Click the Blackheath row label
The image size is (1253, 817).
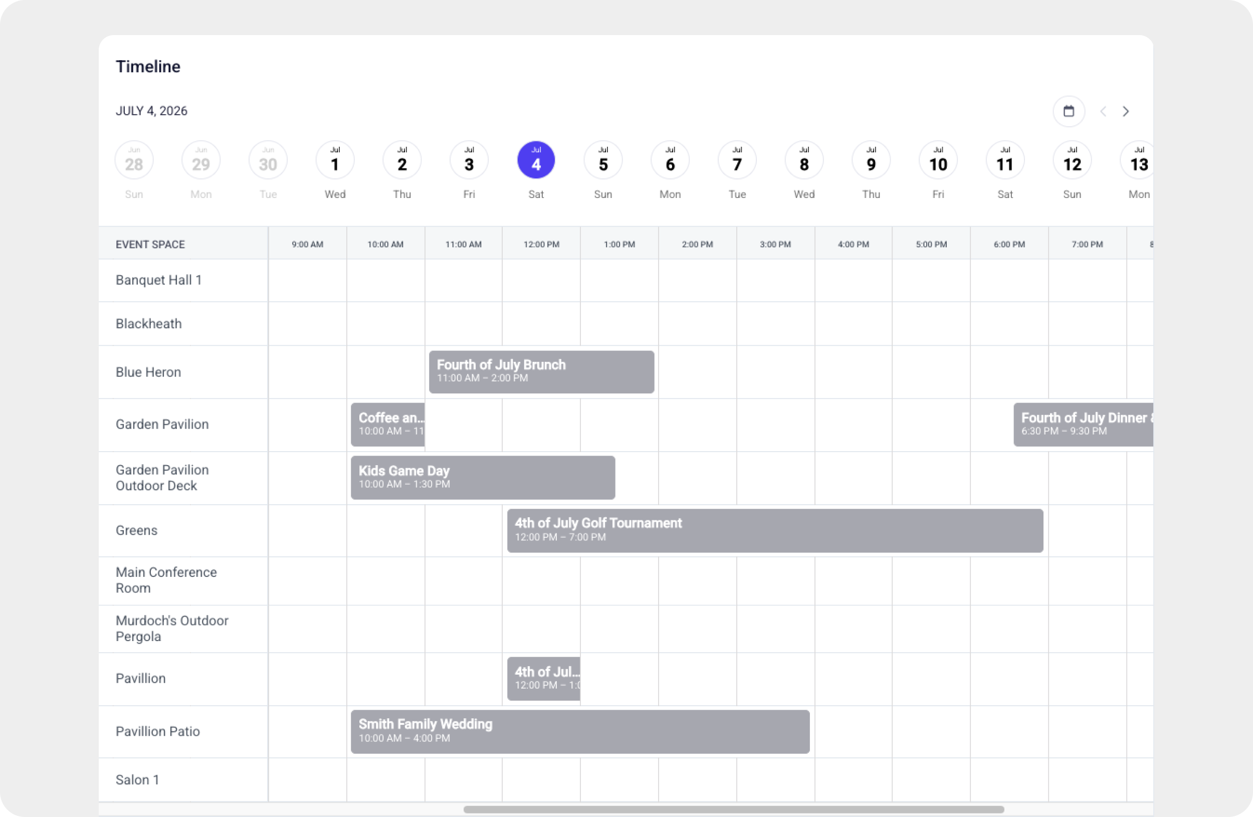(x=148, y=324)
